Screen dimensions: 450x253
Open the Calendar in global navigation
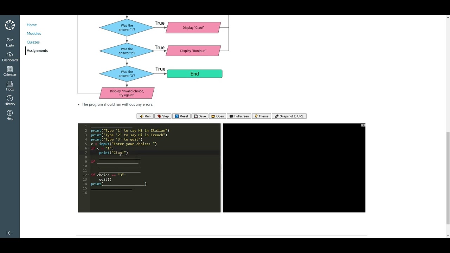10,71
